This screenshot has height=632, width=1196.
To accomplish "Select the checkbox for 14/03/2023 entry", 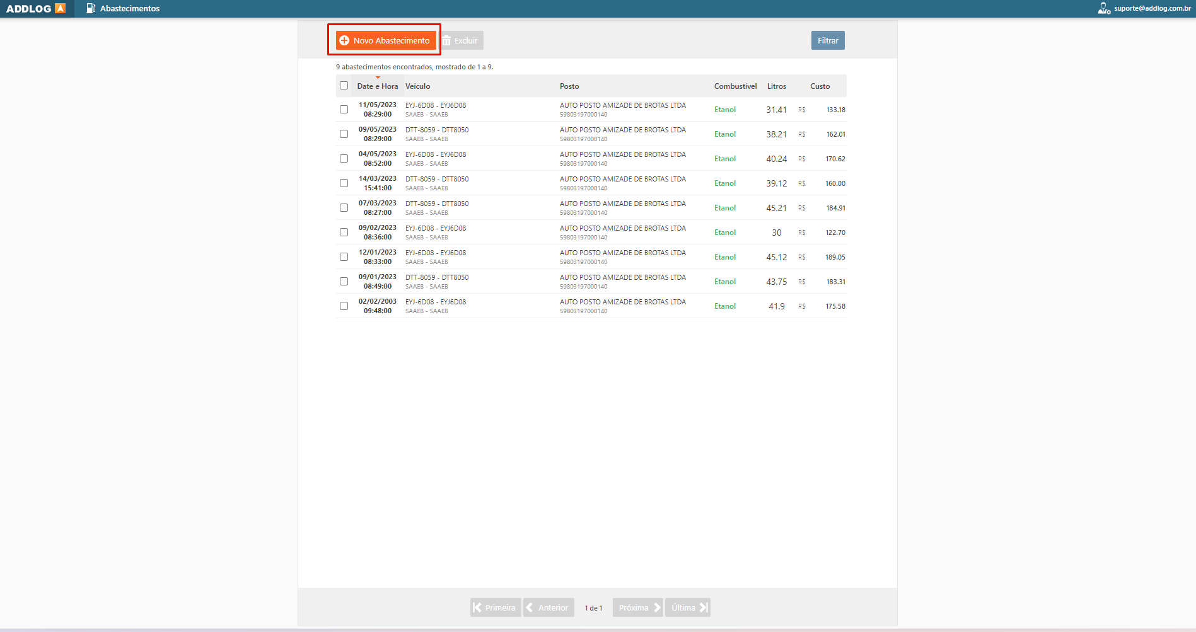I will point(344,183).
